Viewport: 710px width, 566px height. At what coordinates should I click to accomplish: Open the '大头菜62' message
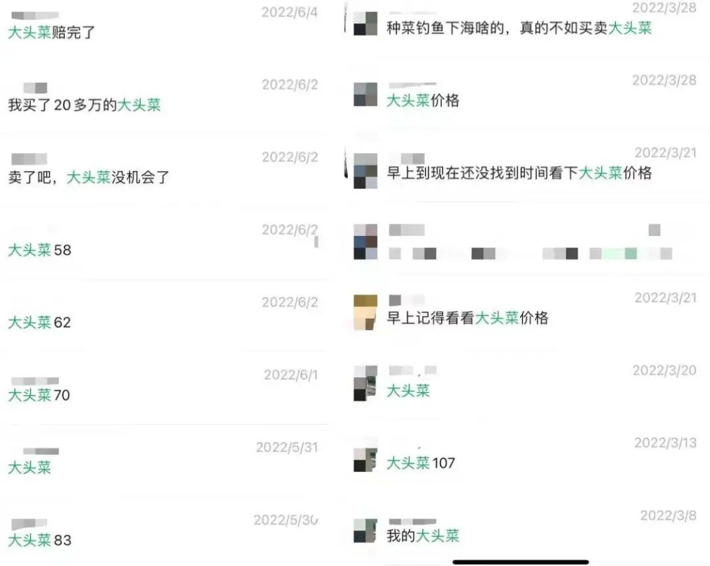coord(163,314)
